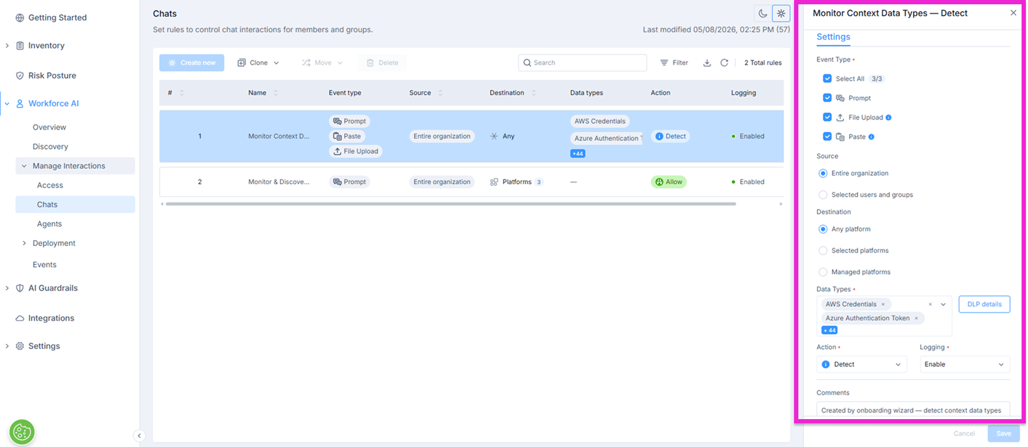1028x447 pixels.
Task: Go to Access under Manage Interactions
Action: (x=50, y=185)
